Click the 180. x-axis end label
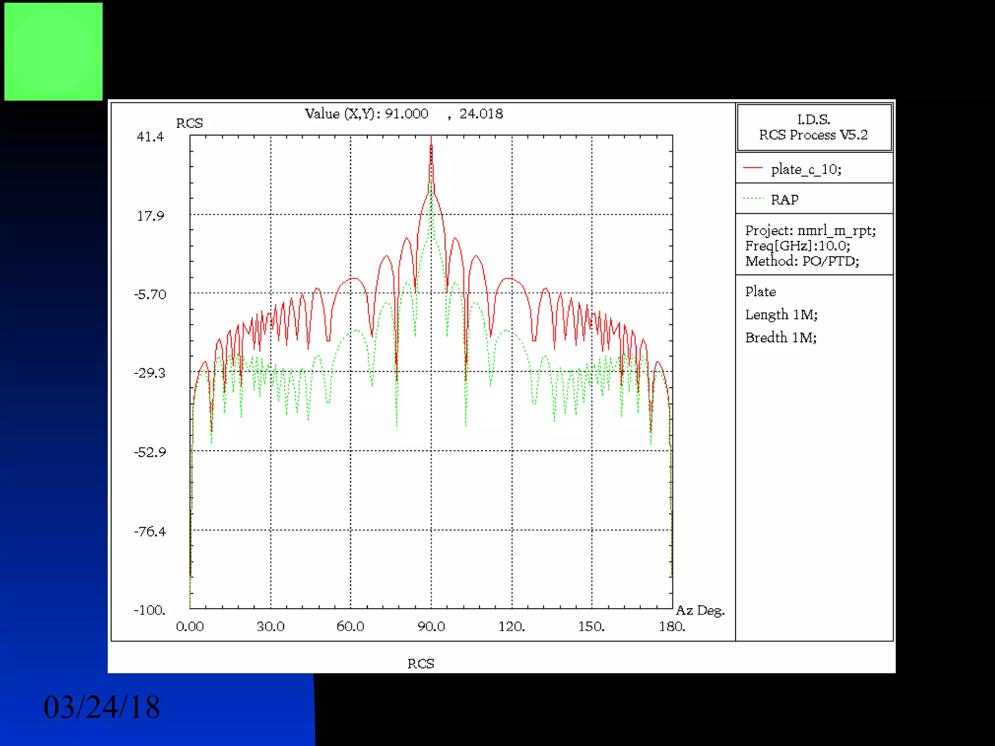This screenshot has height=746, width=995. [x=671, y=627]
